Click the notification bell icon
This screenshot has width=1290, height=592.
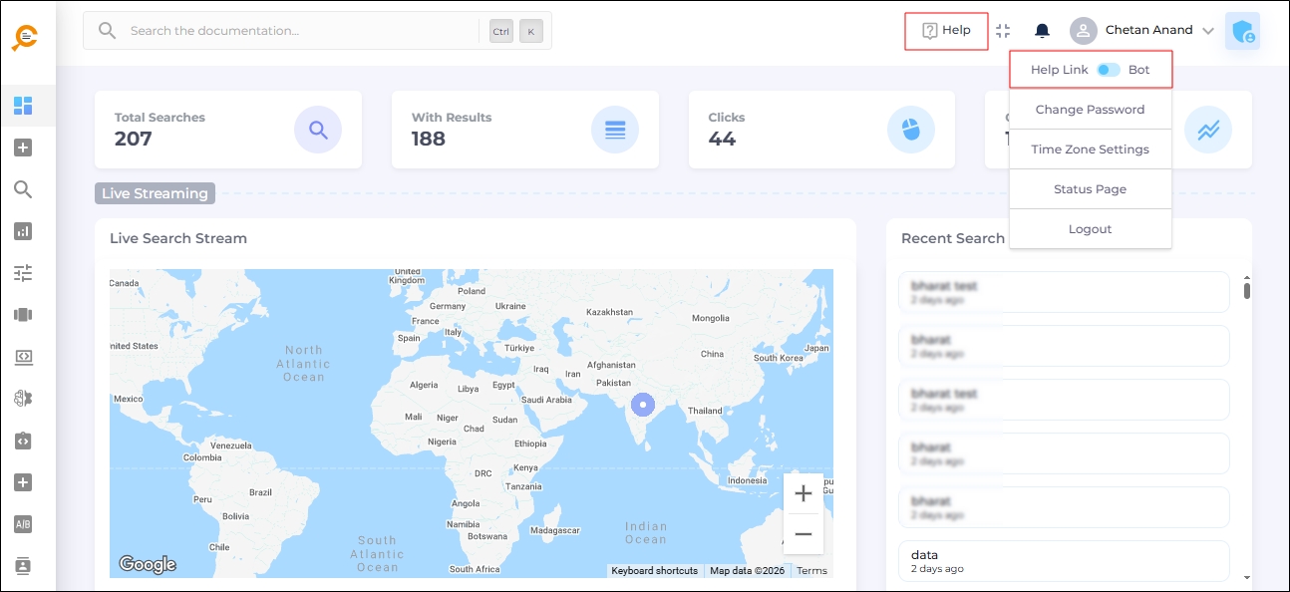tap(1042, 31)
